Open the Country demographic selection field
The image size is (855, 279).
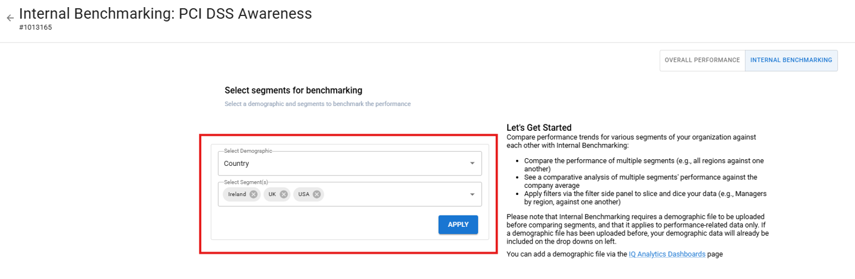tap(350, 163)
